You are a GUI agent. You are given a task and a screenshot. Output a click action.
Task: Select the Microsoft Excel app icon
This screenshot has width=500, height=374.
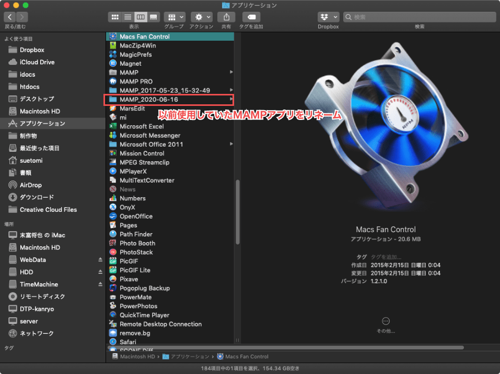point(113,126)
